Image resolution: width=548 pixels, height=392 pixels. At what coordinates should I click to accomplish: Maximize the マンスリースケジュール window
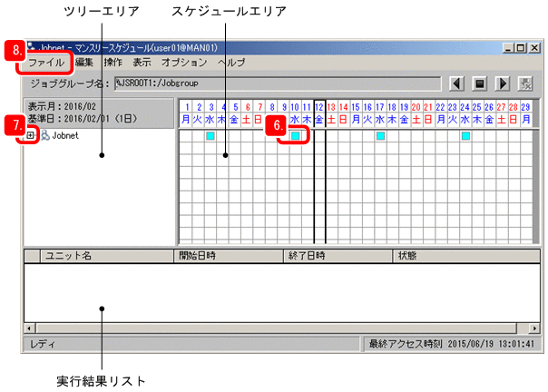click(x=521, y=48)
